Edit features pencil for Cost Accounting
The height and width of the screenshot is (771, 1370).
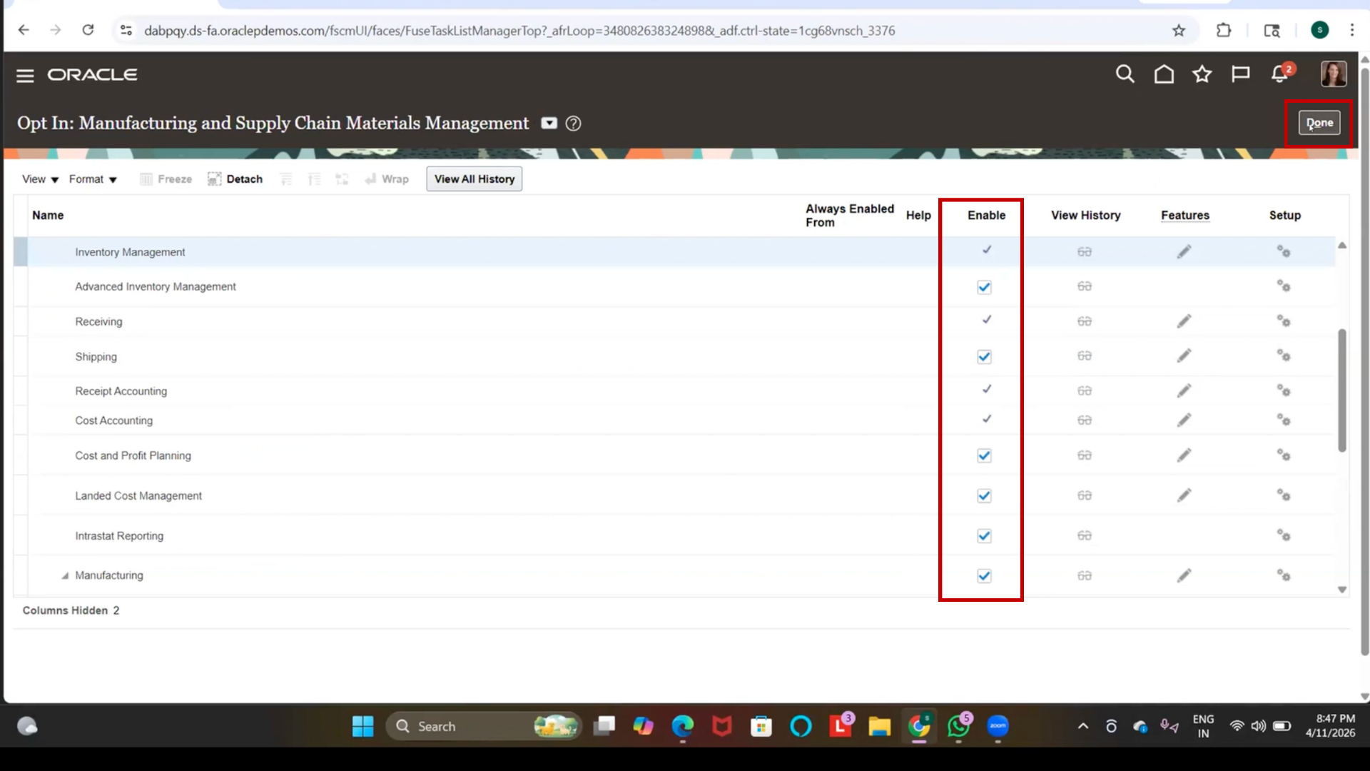tap(1184, 420)
